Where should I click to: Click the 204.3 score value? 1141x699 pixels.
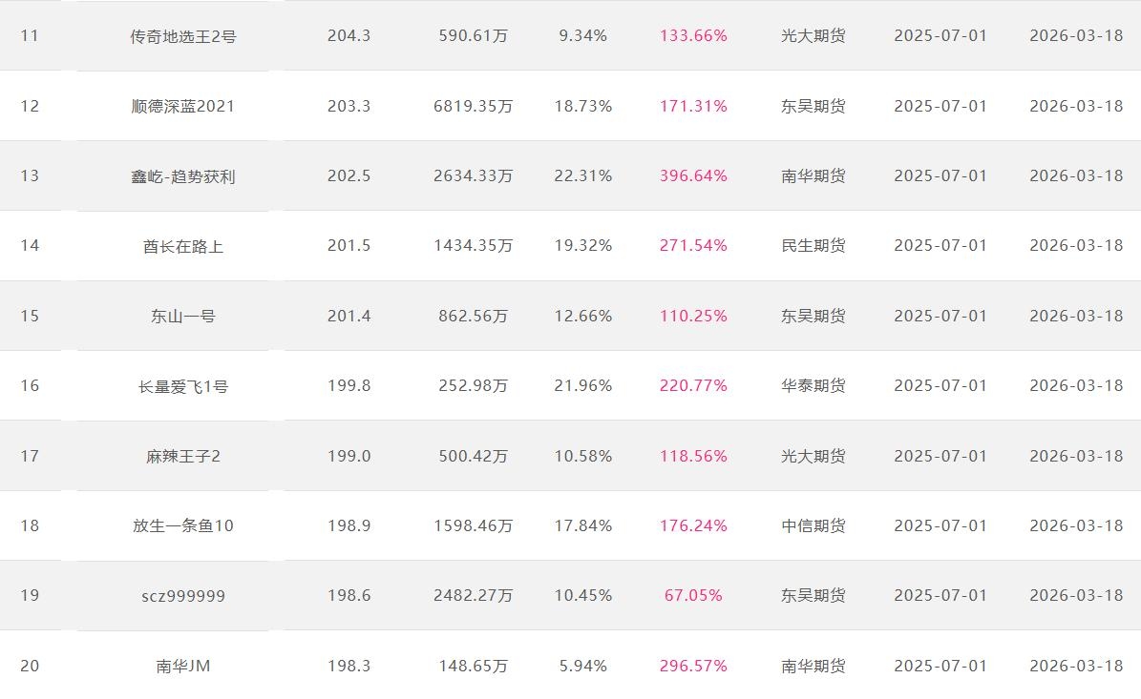click(349, 35)
